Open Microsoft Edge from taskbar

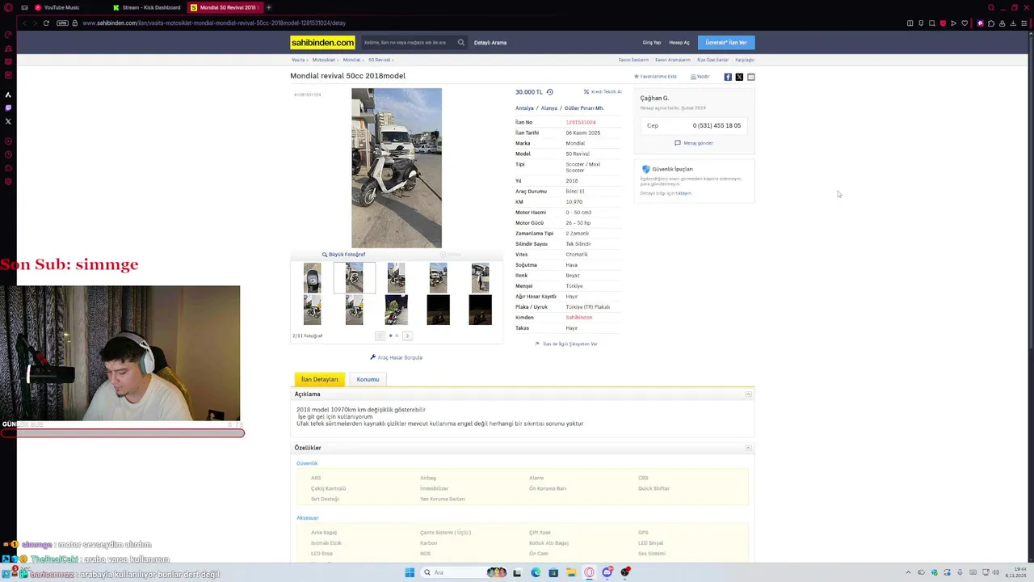coord(536,572)
